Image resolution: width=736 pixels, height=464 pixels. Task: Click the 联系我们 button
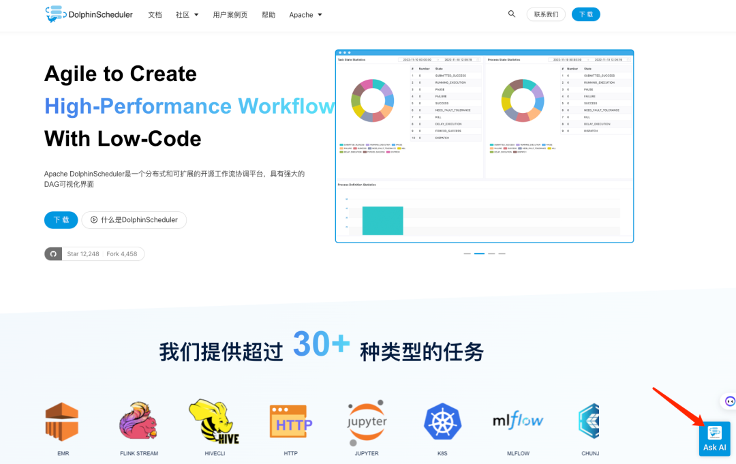pyautogui.click(x=546, y=14)
